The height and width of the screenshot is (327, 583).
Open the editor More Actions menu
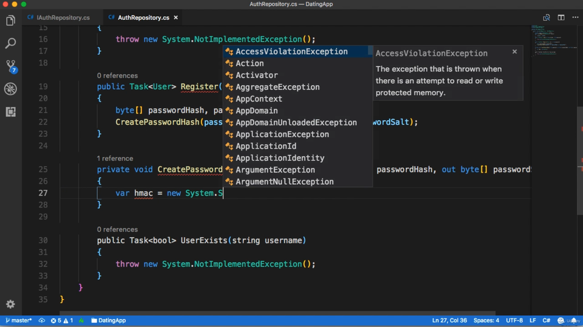pos(575,17)
